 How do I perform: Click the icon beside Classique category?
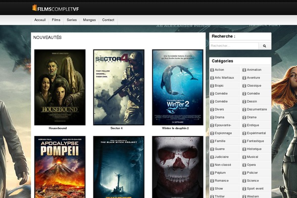pyautogui.click(x=245, y=86)
